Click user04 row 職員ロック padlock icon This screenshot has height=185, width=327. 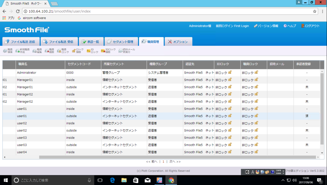(x=256, y=152)
